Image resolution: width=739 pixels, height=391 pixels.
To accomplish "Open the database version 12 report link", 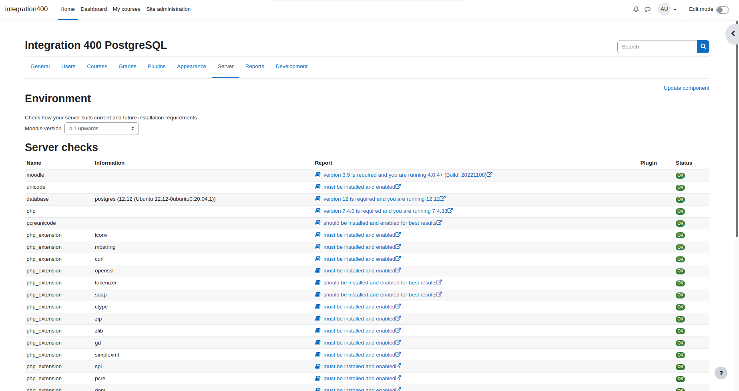I will 382,199.
